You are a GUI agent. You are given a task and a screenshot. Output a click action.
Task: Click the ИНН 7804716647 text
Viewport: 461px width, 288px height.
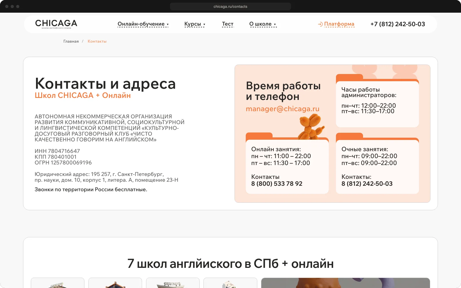click(57, 151)
